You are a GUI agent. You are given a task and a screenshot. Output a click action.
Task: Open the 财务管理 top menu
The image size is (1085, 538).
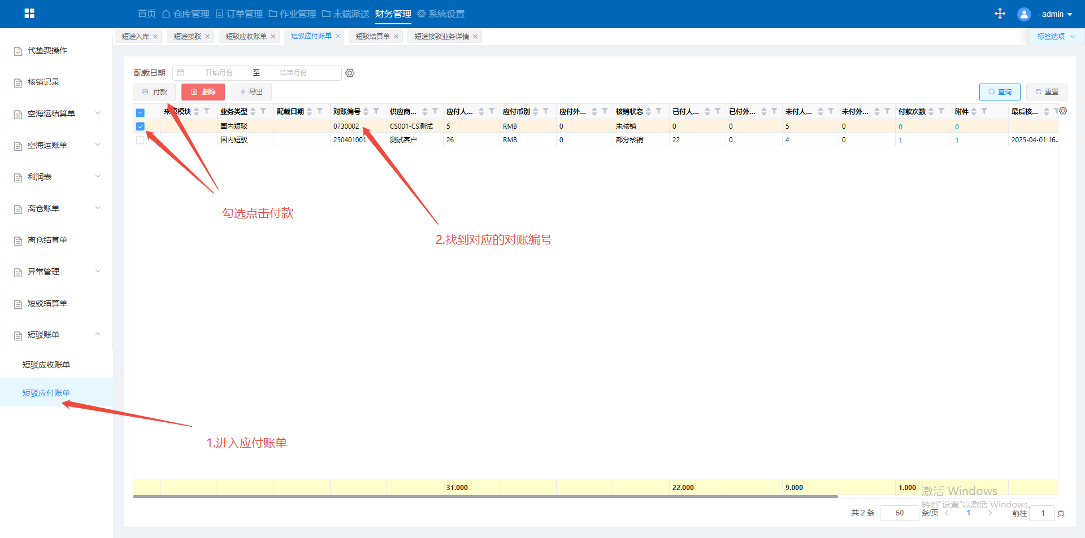coord(393,14)
